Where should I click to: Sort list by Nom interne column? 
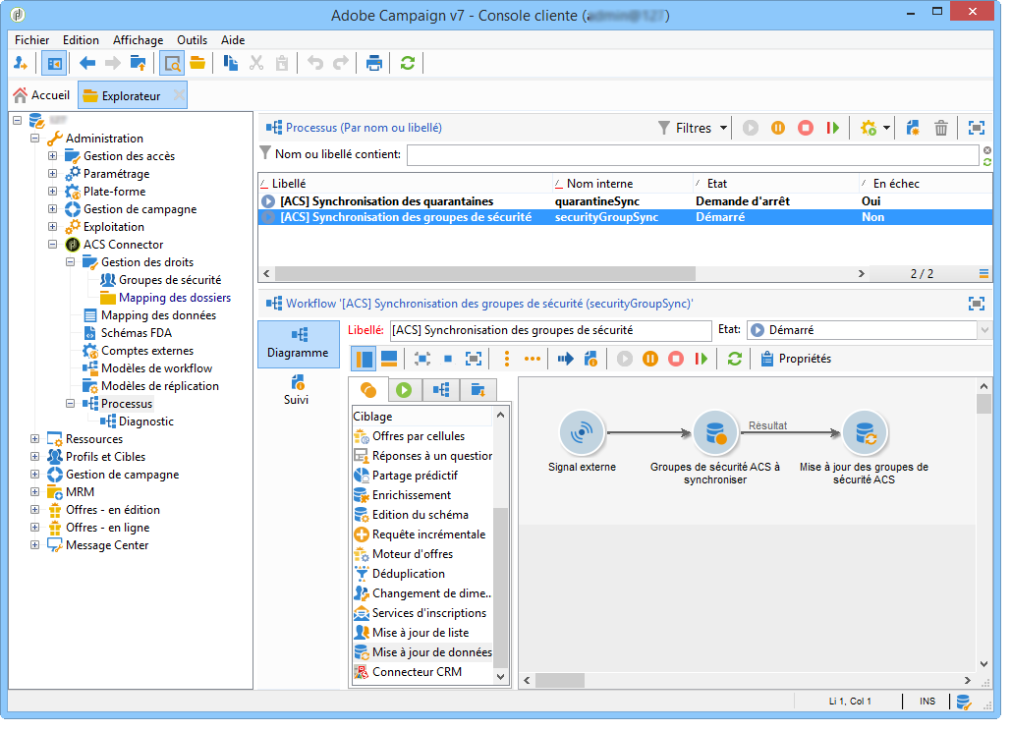[x=622, y=184]
